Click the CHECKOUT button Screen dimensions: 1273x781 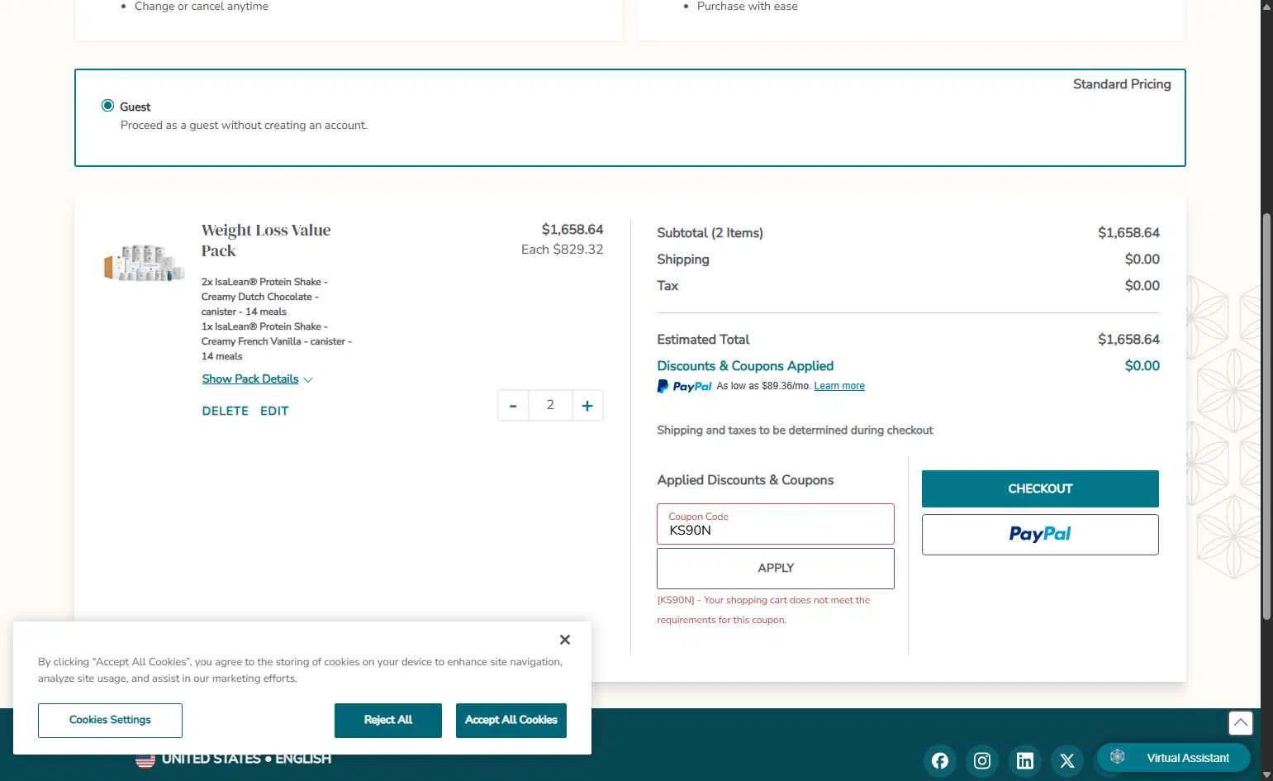(1040, 489)
